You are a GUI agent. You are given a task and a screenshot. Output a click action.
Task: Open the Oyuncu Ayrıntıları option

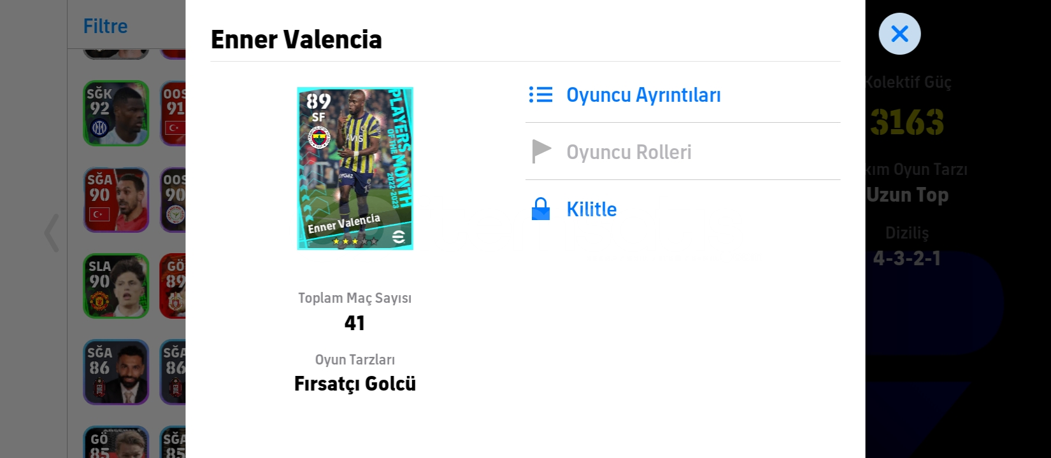click(643, 95)
